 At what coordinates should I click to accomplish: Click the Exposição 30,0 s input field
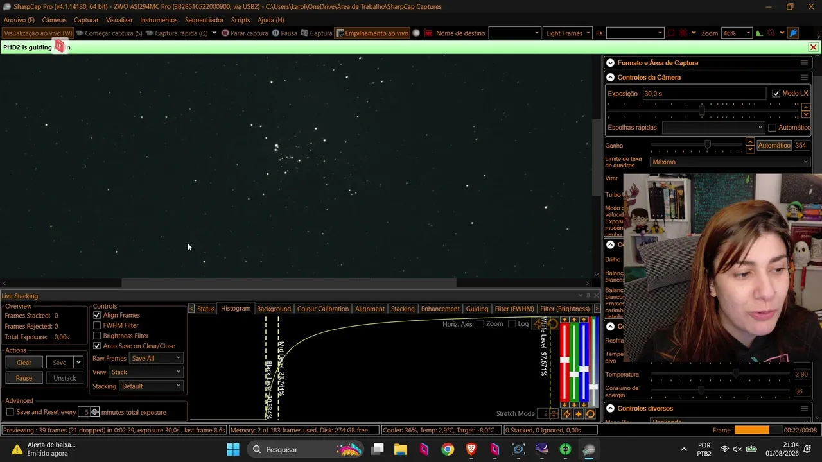(x=703, y=94)
